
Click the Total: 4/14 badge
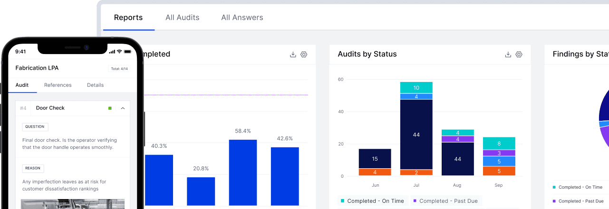[119, 69]
